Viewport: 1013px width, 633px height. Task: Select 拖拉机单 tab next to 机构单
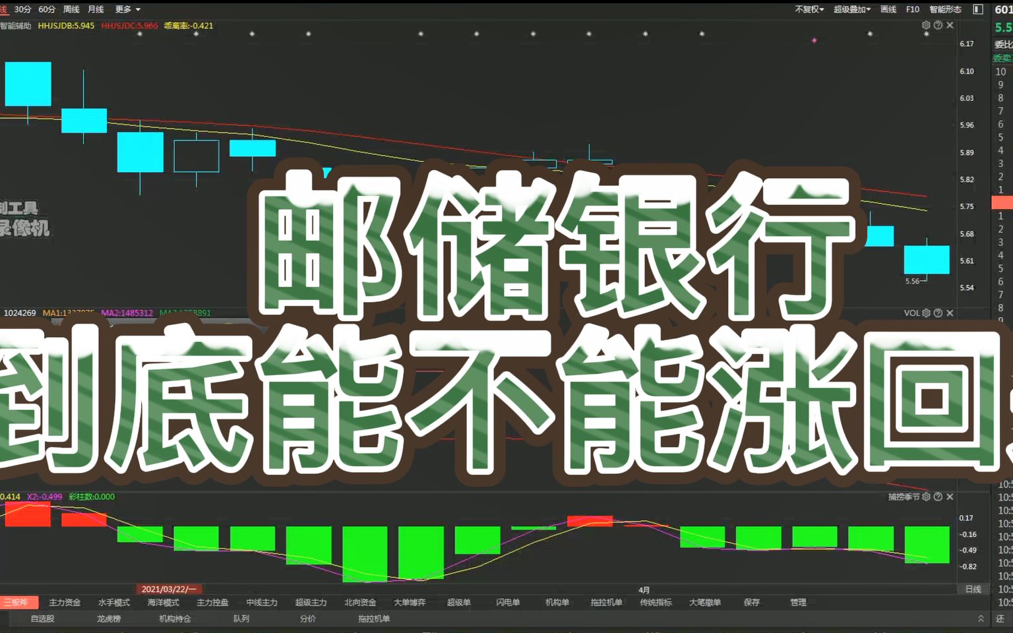(606, 602)
